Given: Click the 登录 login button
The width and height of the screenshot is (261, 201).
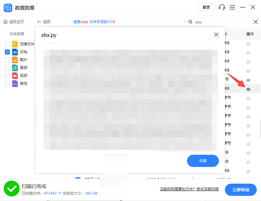Looking at the screenshot, I should pyautogui.click(x=206, y=7).
